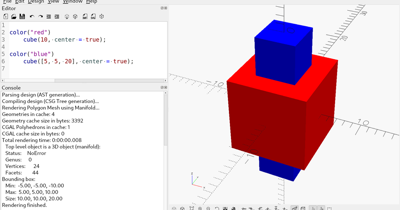Indent the selected code
Image resolution: width=400 pixels, height=210 pixels.
click(56, 16)
